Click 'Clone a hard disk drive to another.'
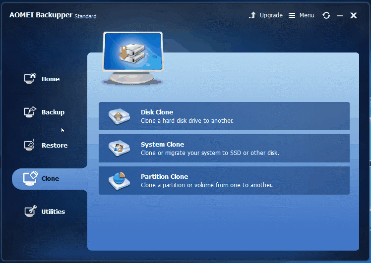 [187, 121]
